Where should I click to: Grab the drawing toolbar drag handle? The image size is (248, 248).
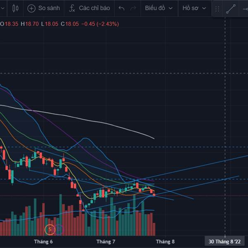[217, 9]
